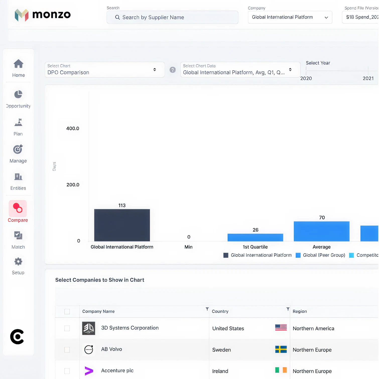Open the Compare circles icon
The height and width of the screenshot is (379, 379).
pos(18,208)
